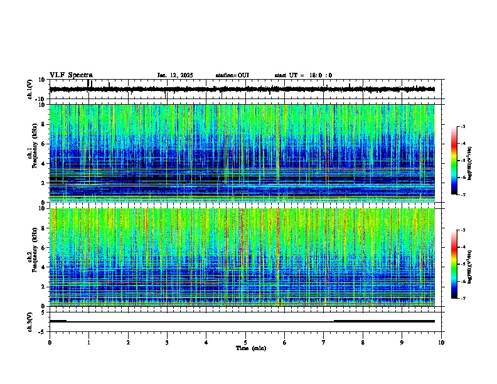Click the '-5' tick of ch.3(V) axis
Screen dimensions: 497x384
click(x=42, y=332)
